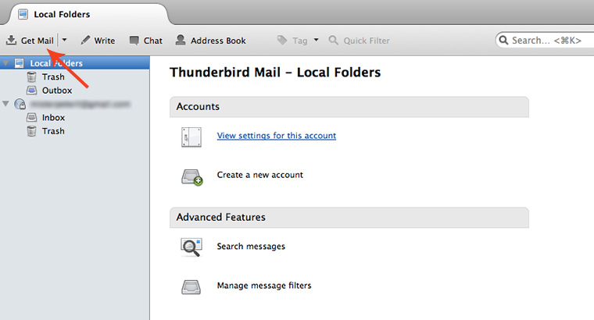This screenshot has width=594, height=320.
Task: Toggle the Quick Filter
Action: pyautogui.click(x=359, y=41)
